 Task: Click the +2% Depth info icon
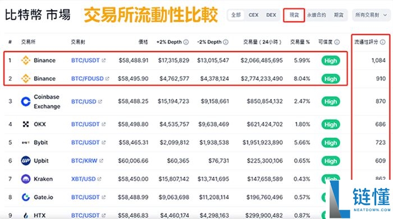pos(186,42)
